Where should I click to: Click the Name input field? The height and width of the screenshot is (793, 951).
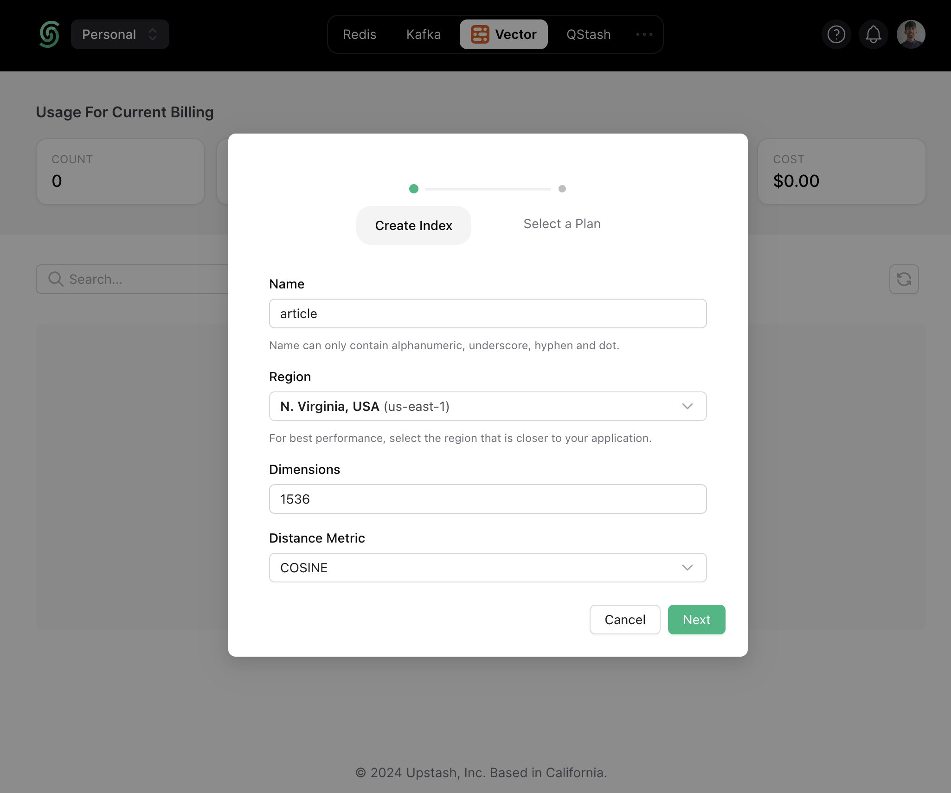488,313
